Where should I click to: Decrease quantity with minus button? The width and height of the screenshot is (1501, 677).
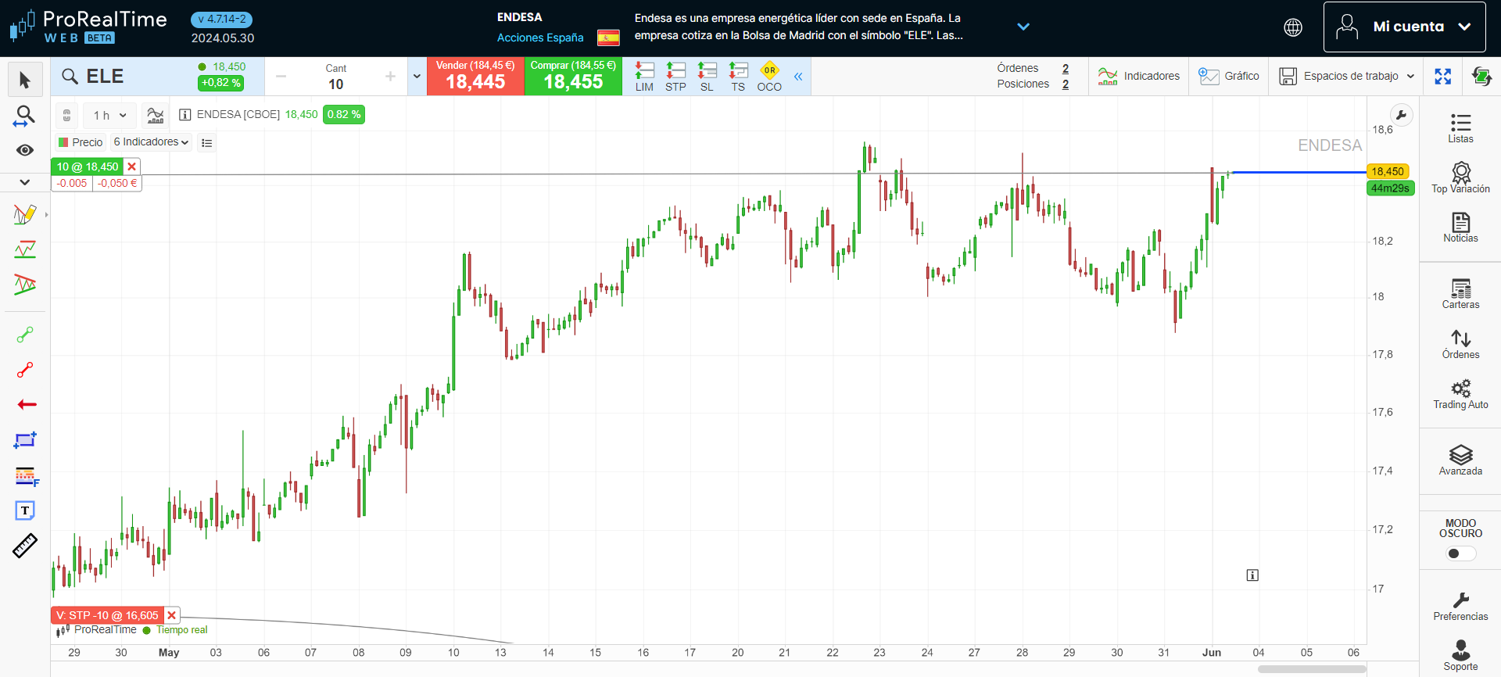[281, 77]
